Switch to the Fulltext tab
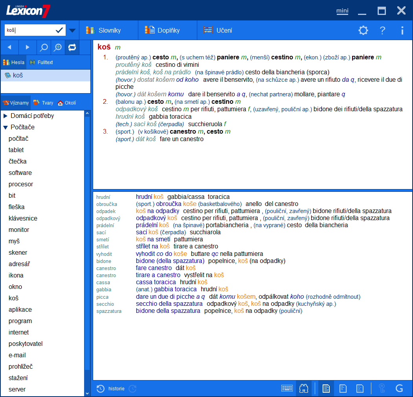 coord(41,62)
